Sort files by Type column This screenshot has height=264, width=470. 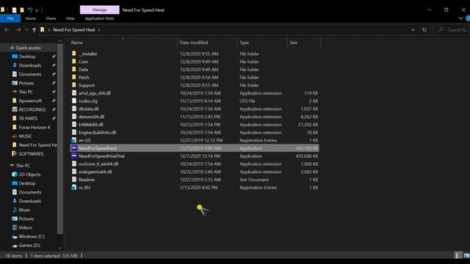click(x=262, y=43)
